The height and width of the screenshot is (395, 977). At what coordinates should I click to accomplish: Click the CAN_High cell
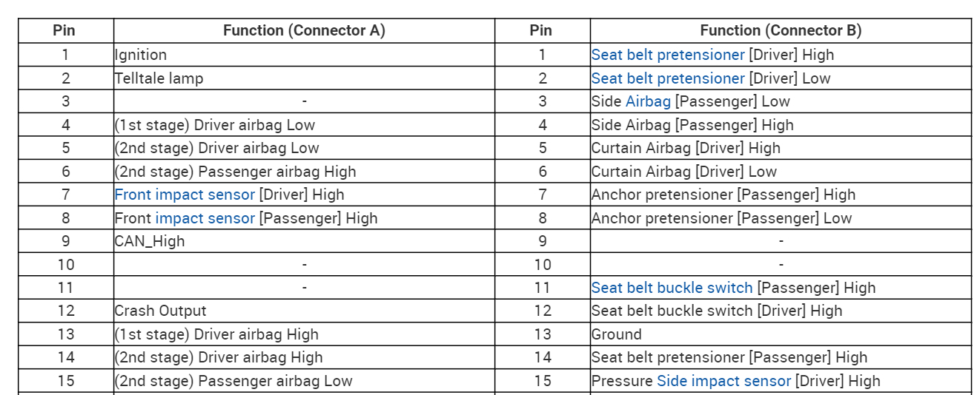point(150,241)
